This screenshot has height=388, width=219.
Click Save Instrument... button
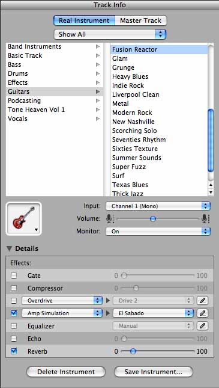pos(154,372)
